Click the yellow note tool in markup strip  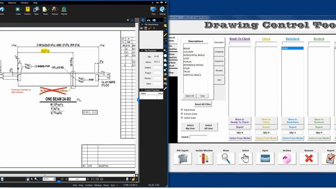pyautogui.click(x=165, y=26)
